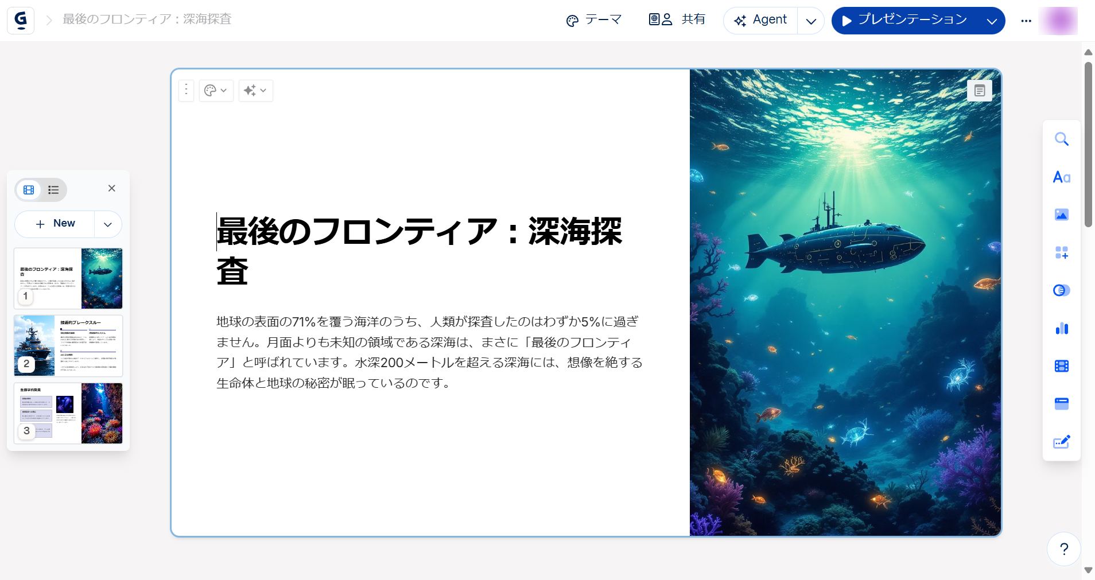This screenshot has width=1095, height=580.
Task: Open the 共有 share menu
Action: [x=677, y=20]
